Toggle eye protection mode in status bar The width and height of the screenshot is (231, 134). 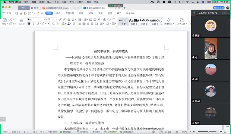pyautogui.click(x=154, y=132)
